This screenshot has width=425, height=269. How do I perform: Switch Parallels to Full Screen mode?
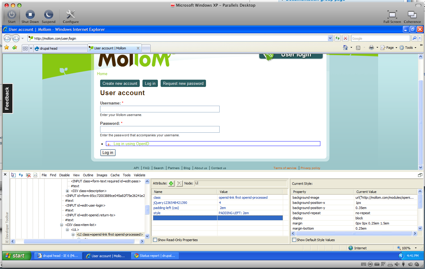pyautogui.click(x=392, y=16)
